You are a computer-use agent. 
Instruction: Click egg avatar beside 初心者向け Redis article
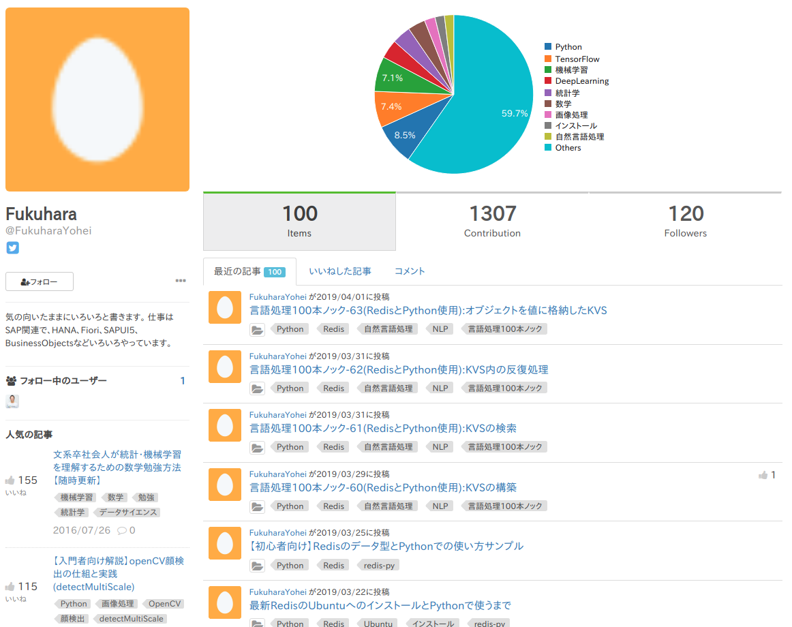225,543
